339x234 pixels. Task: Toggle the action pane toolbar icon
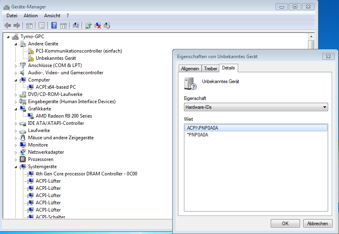click(x=63, y=26)
